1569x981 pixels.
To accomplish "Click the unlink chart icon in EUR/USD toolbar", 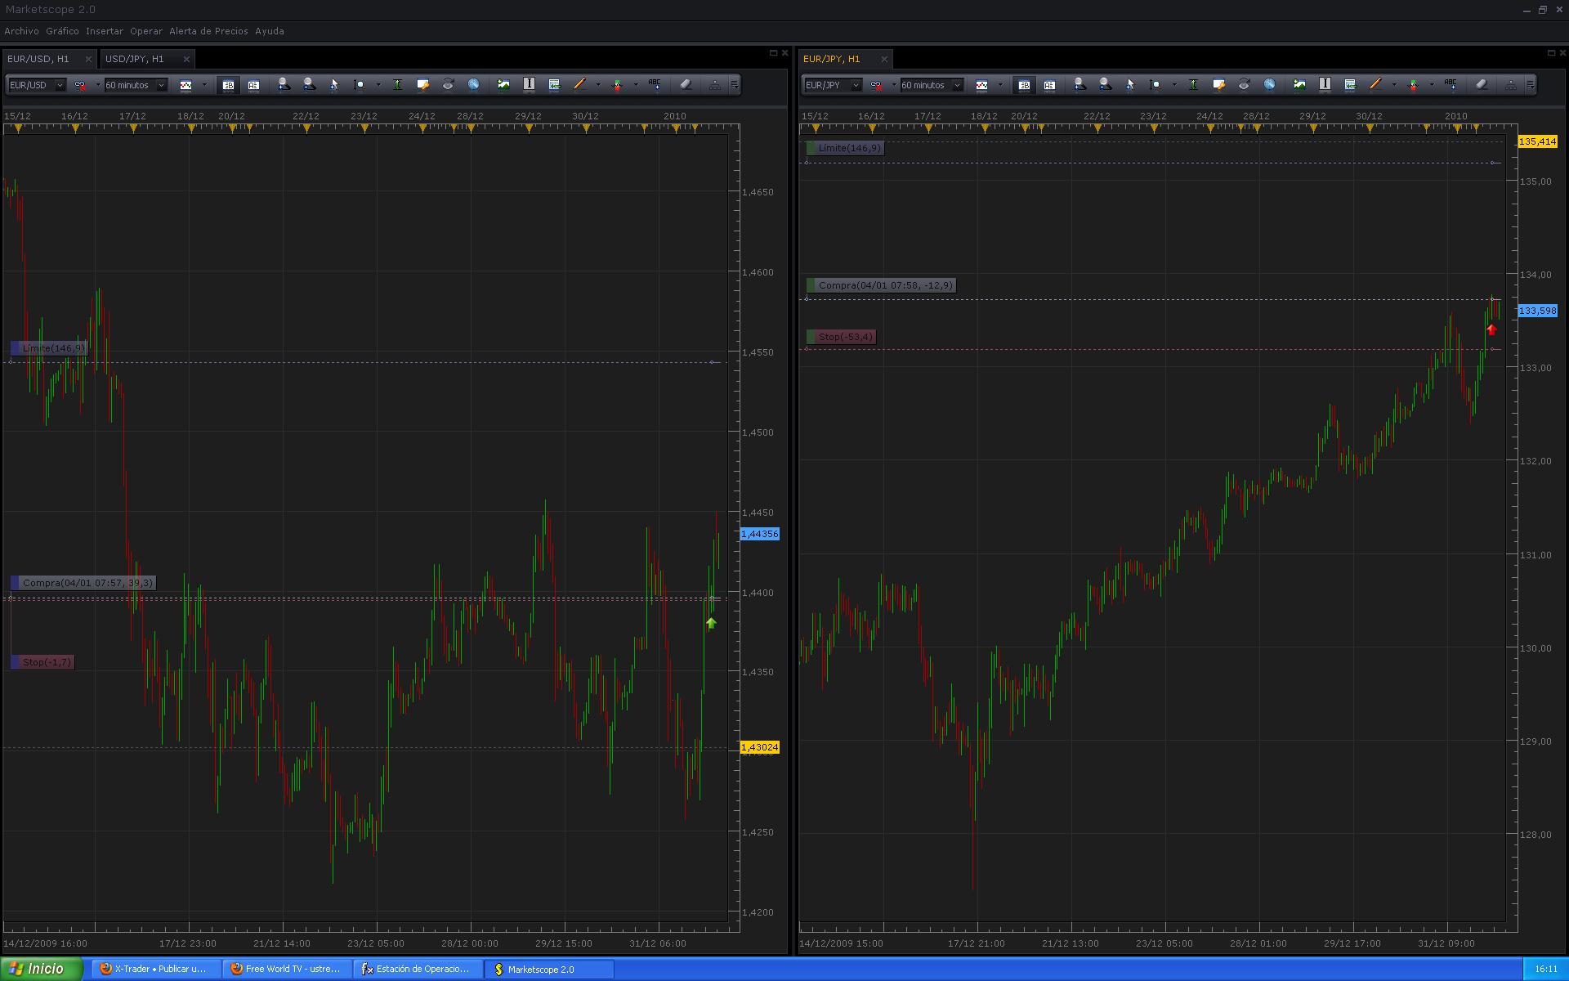I will pos(80,85).
